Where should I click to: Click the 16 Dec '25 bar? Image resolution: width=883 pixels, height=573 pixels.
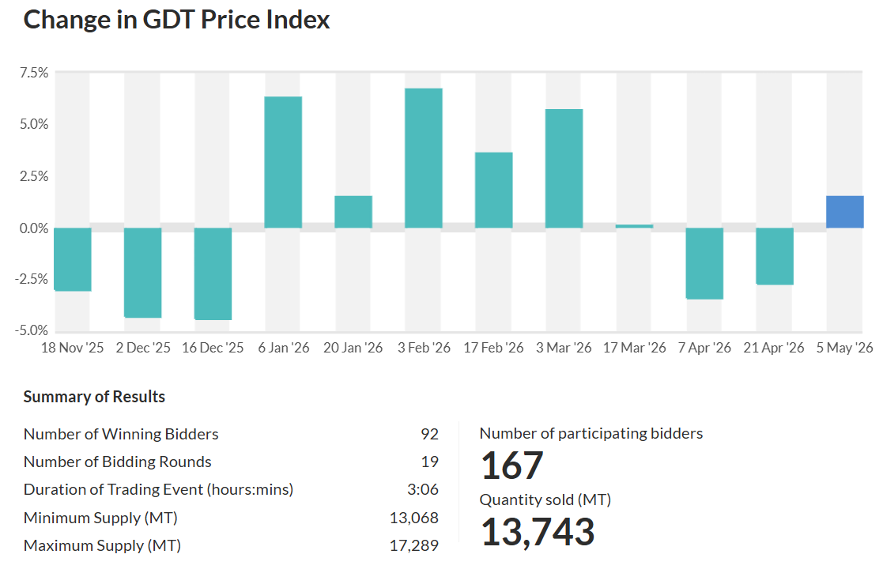[x=213, y=274]
